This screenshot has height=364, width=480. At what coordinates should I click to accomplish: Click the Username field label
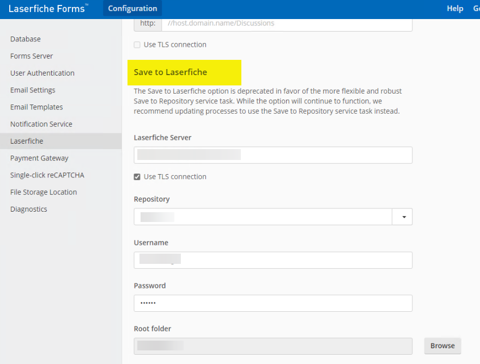151,243
